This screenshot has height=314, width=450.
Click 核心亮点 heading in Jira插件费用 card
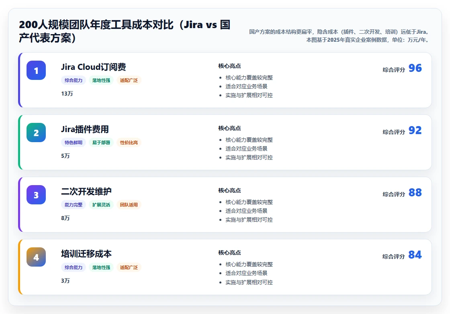pos(229,128)
